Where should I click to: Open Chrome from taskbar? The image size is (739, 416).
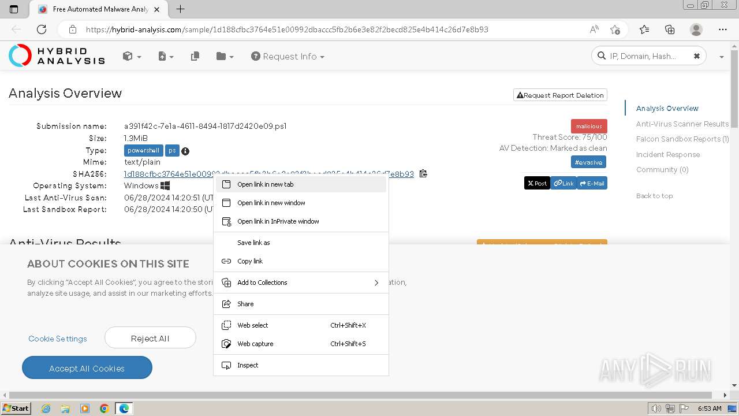click(104, 408)
